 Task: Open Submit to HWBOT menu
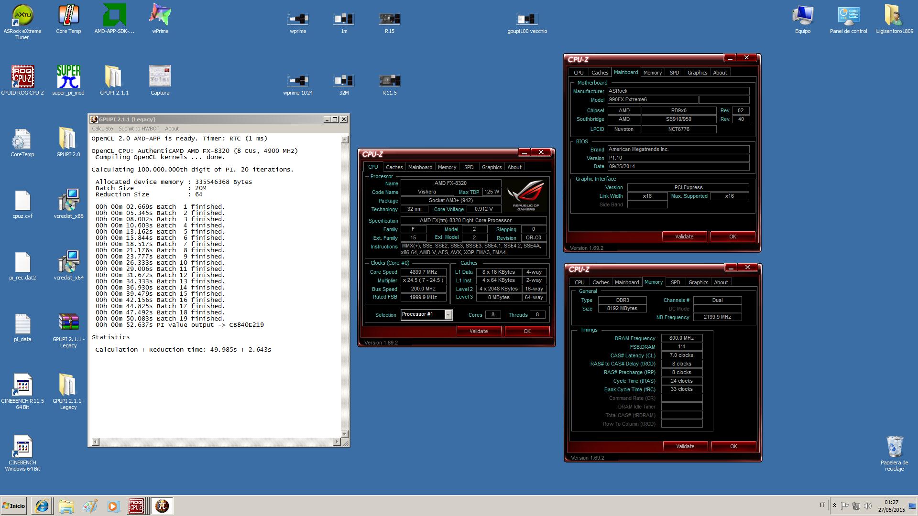coord(139,129)
